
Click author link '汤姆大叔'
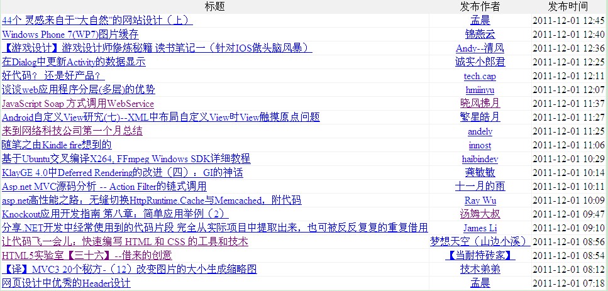click(480, 214)
